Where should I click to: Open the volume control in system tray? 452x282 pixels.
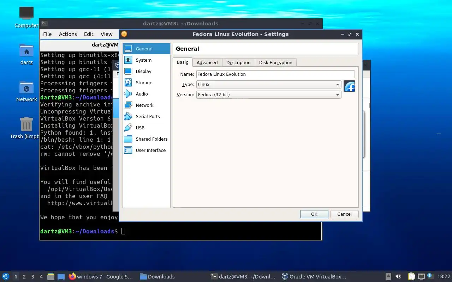(x=398, y=277)
